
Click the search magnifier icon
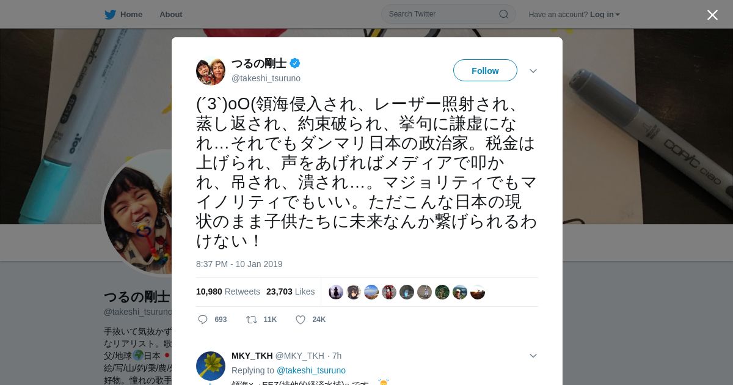tap(504, 14)
